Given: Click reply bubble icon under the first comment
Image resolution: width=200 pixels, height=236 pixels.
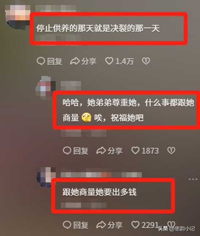Looking at the screenshot, I should coord(41,61).
